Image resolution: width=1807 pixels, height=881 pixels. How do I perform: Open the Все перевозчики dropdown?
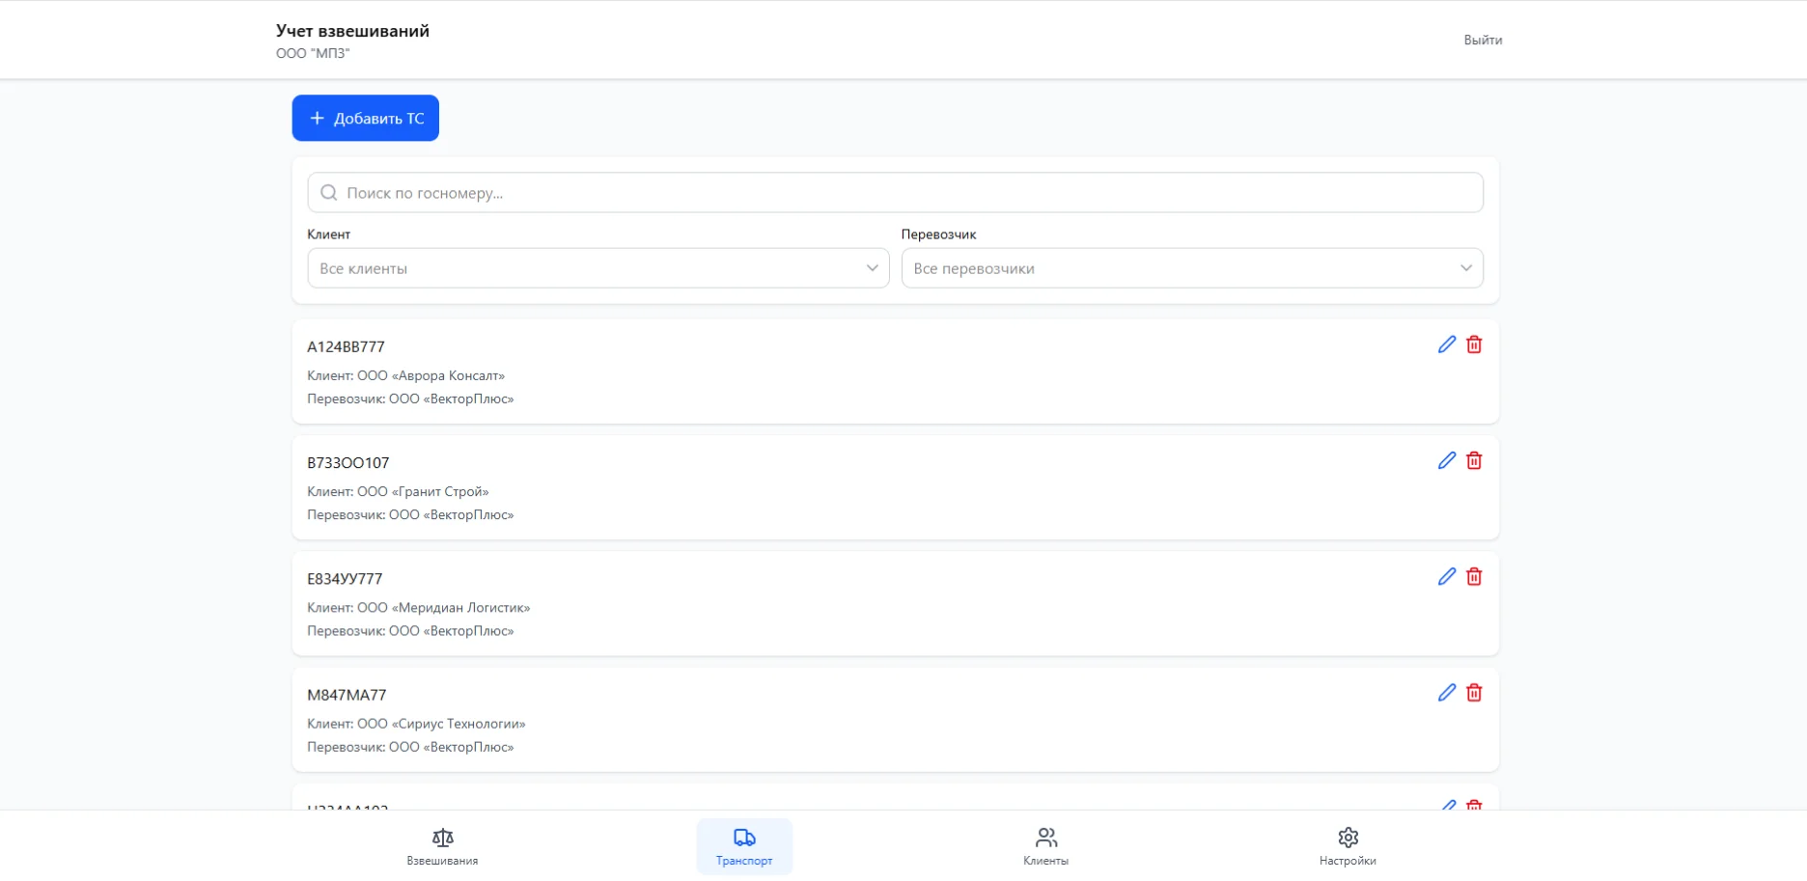tap(1192, 268)
